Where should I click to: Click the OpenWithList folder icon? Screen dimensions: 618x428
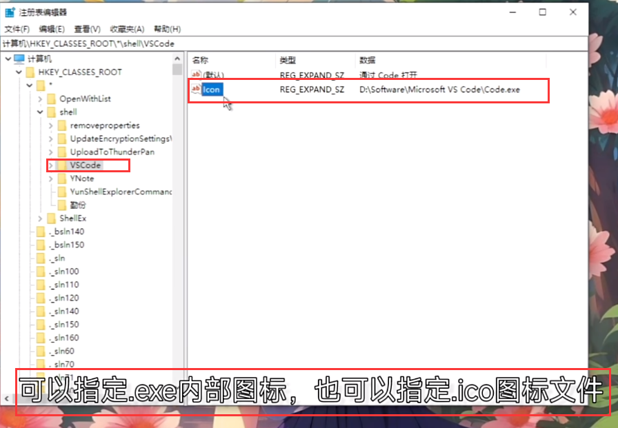pyautogui.click(x=52, y=99)
